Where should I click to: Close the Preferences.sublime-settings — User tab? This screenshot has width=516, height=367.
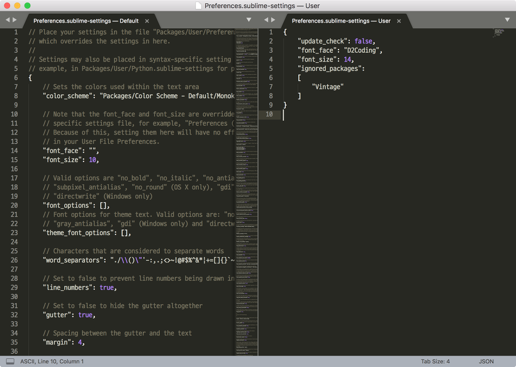399,21
